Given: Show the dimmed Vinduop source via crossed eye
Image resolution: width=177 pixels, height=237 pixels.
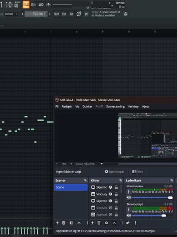Looking at the screenshot, I should 110,208.
